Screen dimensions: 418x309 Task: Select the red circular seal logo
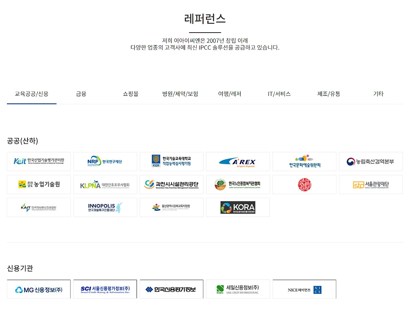tap(304, 184)
